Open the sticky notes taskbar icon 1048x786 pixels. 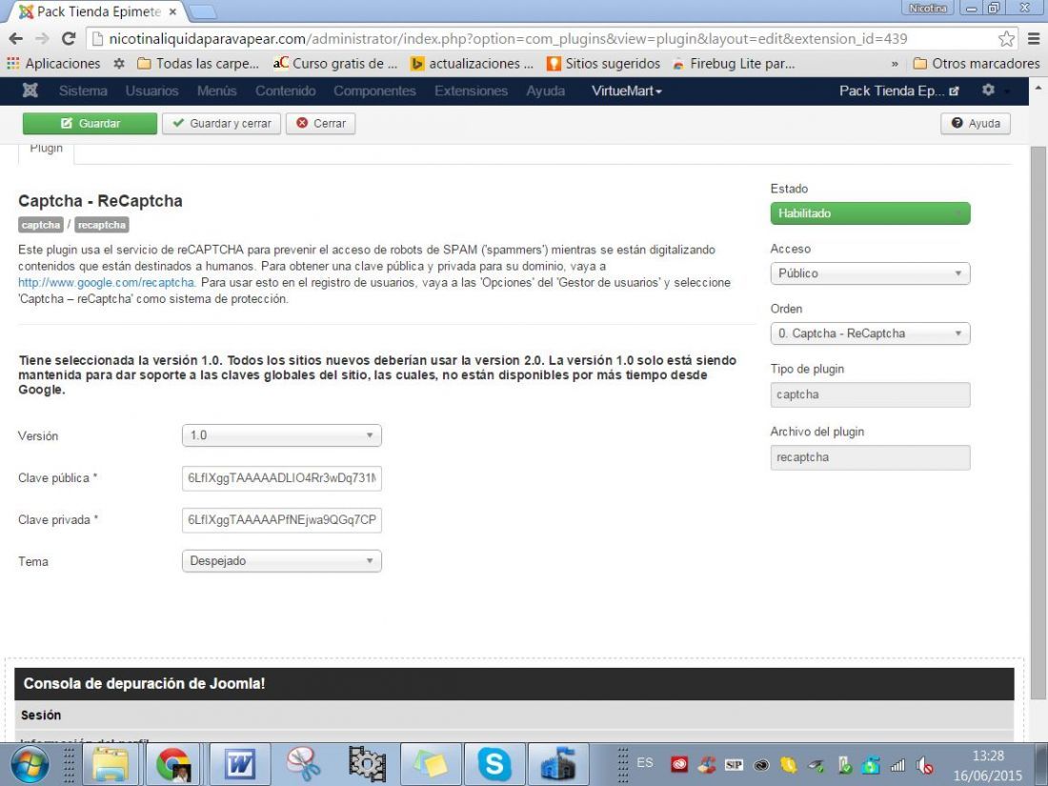point(431,765)
